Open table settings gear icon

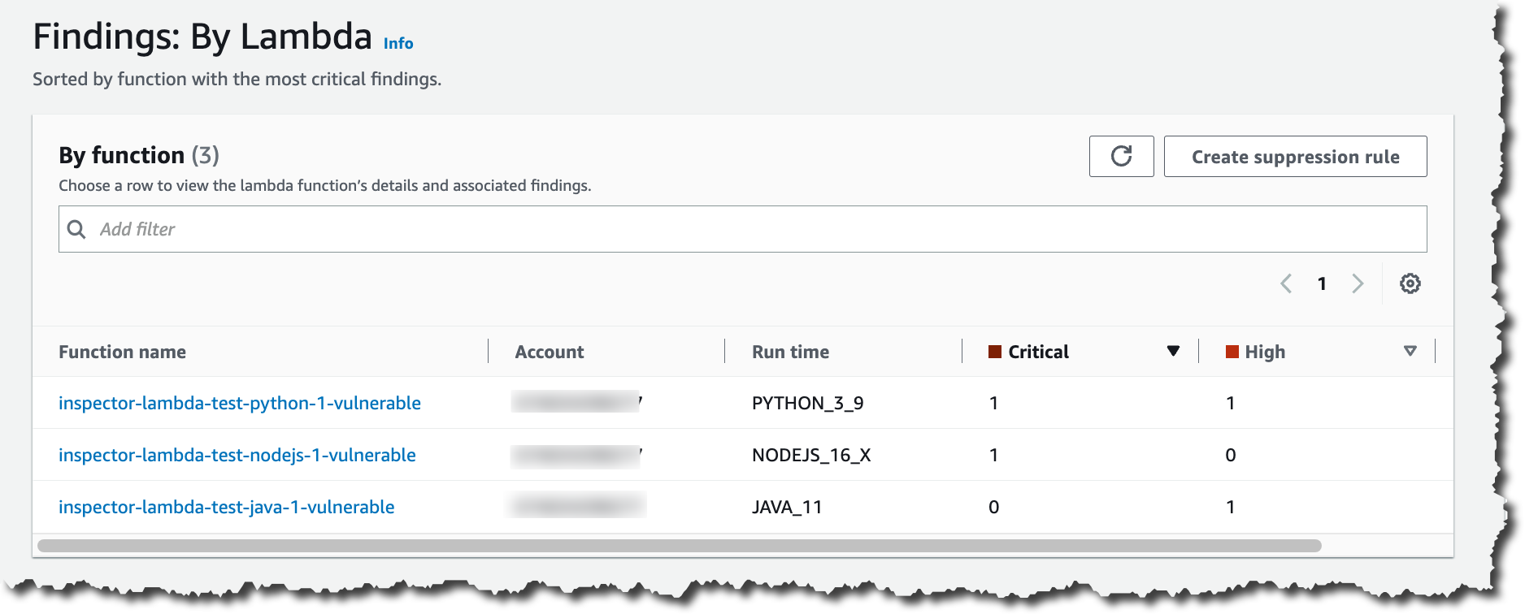pos(1410,283)
